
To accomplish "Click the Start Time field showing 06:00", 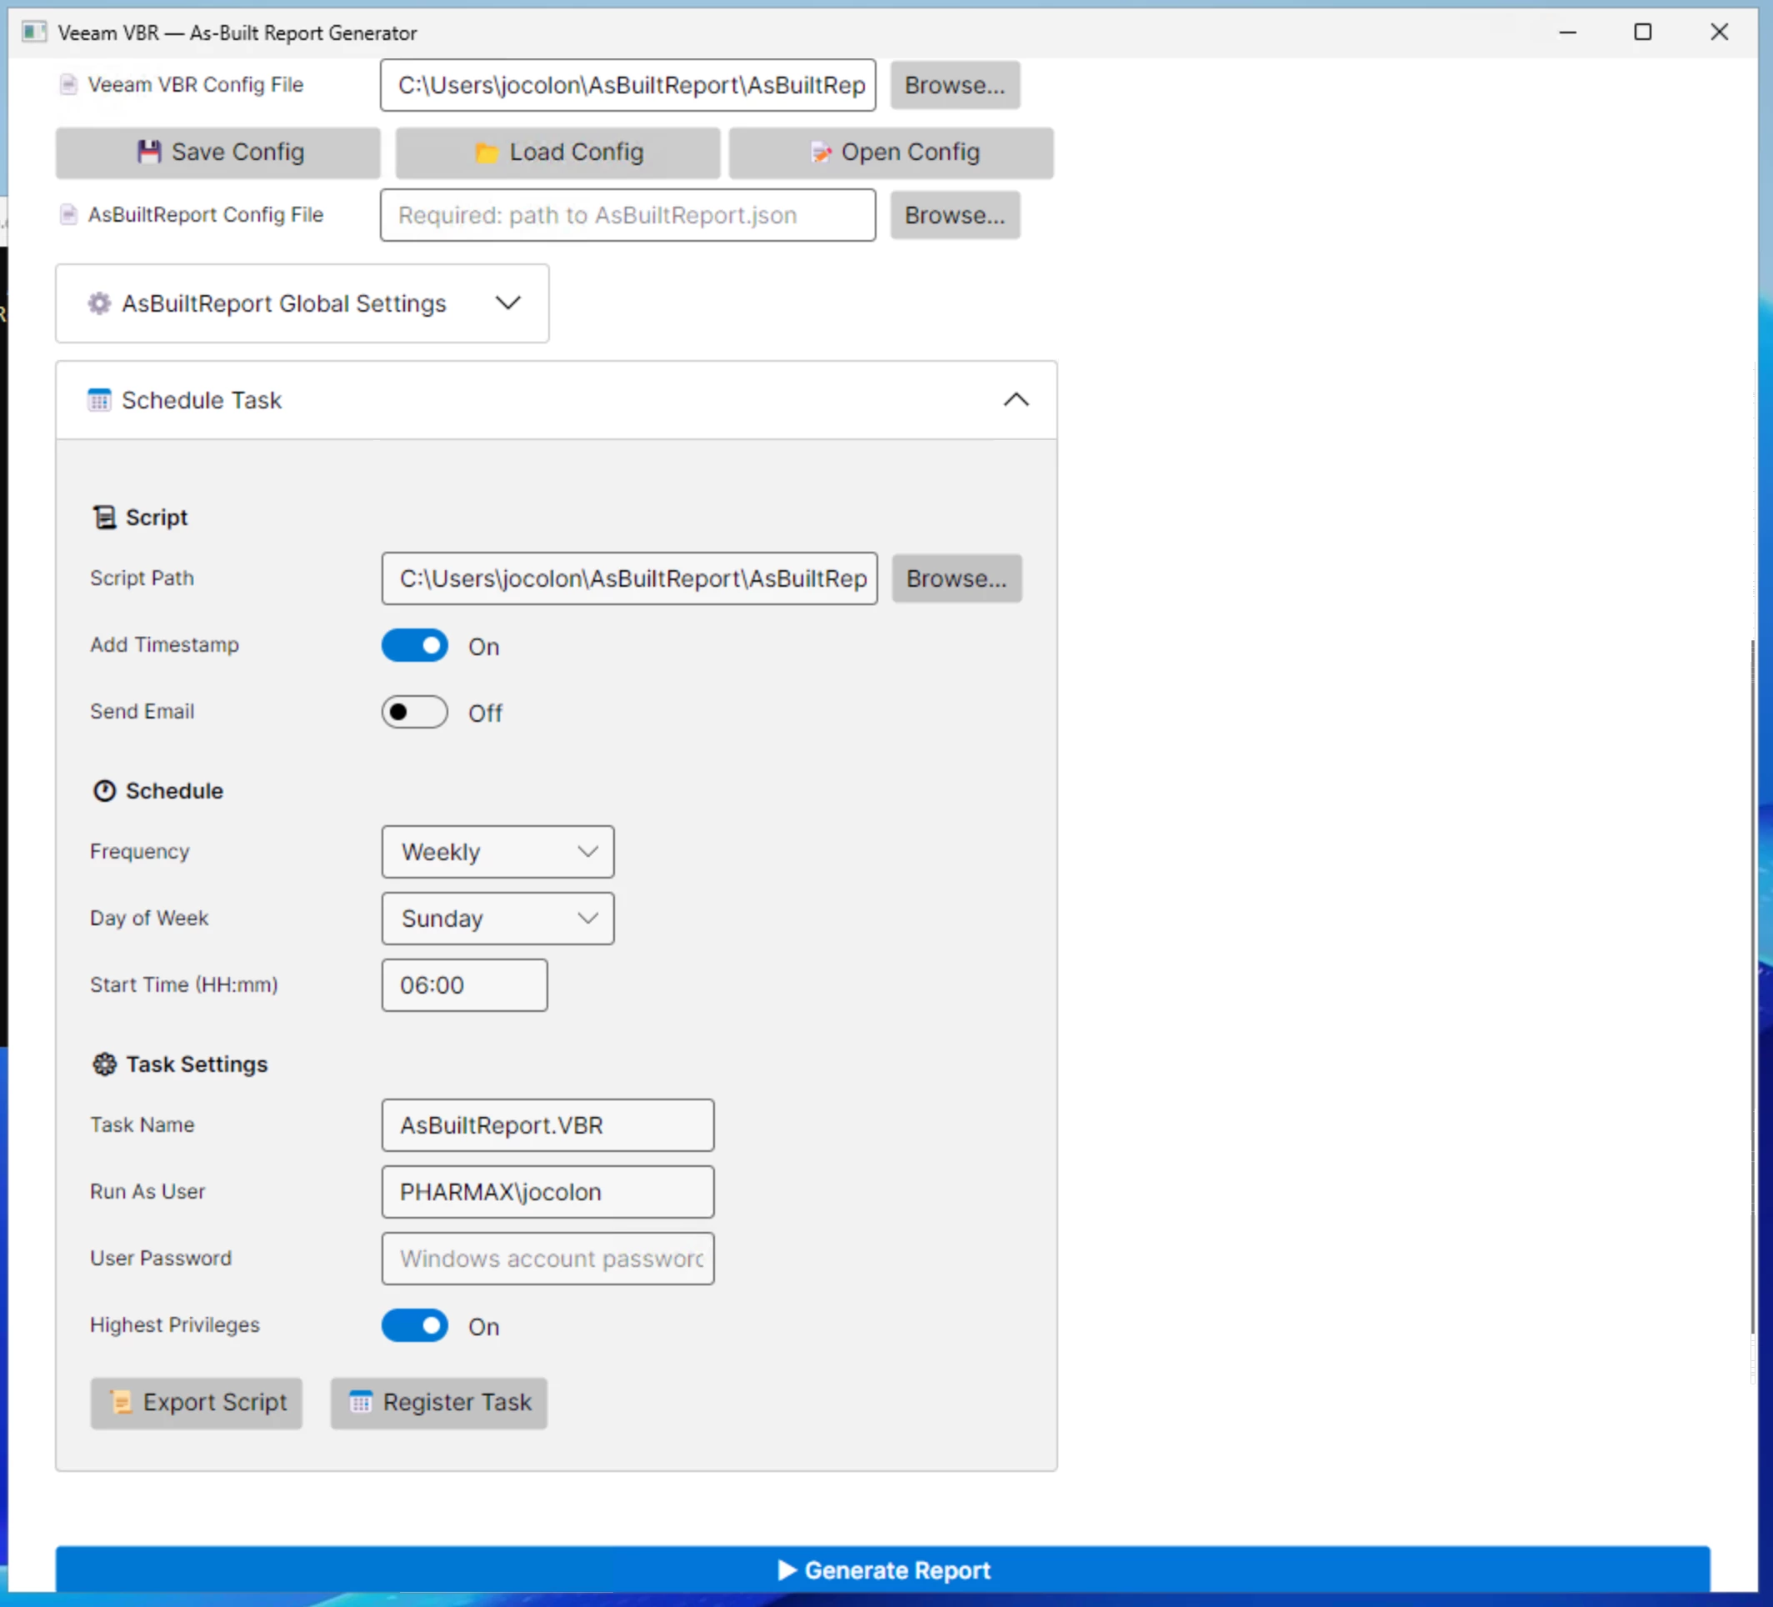I will pyautogui.click(x=464, y=985).
